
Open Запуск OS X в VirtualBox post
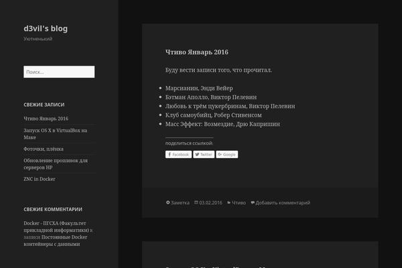tap(56, 133)
